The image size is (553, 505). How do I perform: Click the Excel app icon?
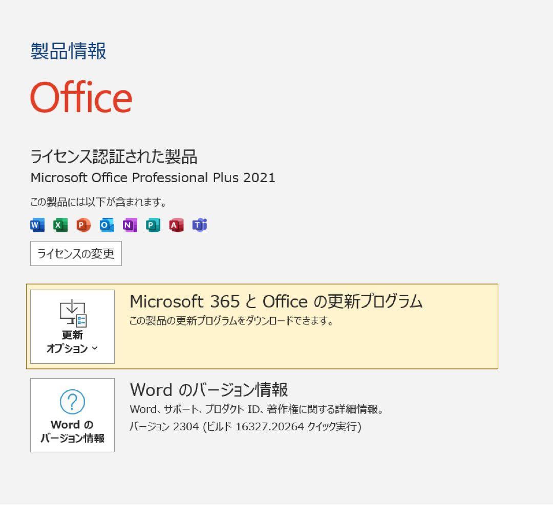60,225
